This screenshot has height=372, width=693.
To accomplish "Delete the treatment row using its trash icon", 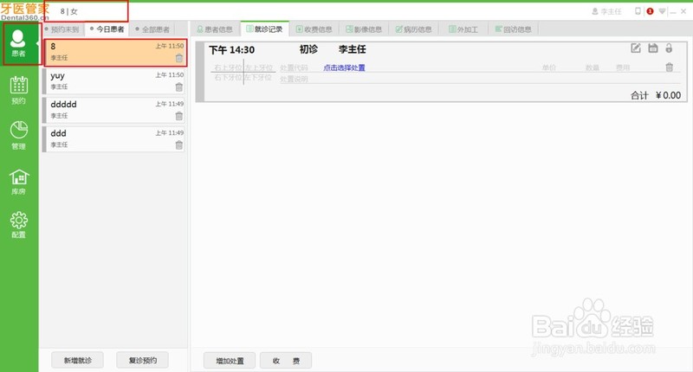I will tap(669, 67).
